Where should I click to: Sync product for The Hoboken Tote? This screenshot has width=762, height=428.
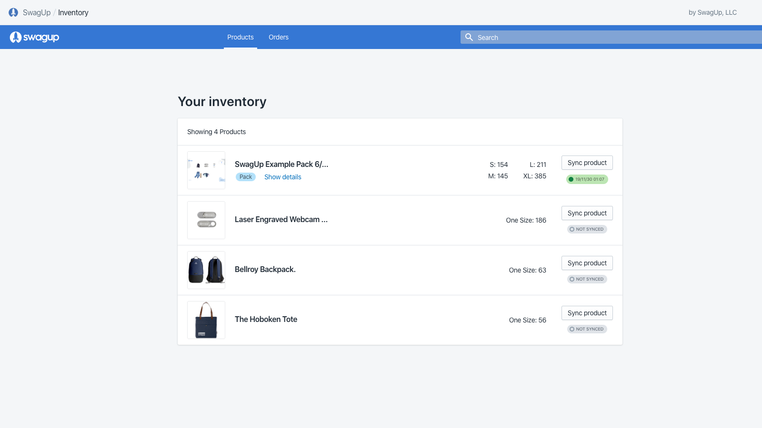pyautogui.click(x=587, y=313)
